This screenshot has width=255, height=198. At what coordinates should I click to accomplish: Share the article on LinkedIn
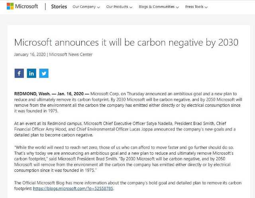coord(31,73)
